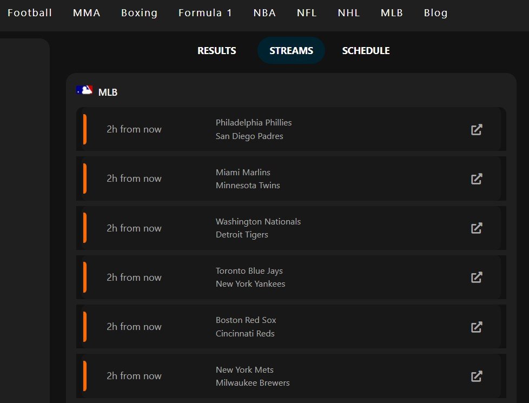Click Boston Red Sox team name
The image size is (529, 403).
246,320
